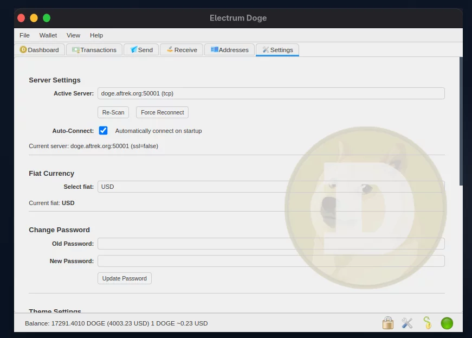Click the Update Password button
The width and height of the screenshot is (472, 338).
[x=125, y=278]
